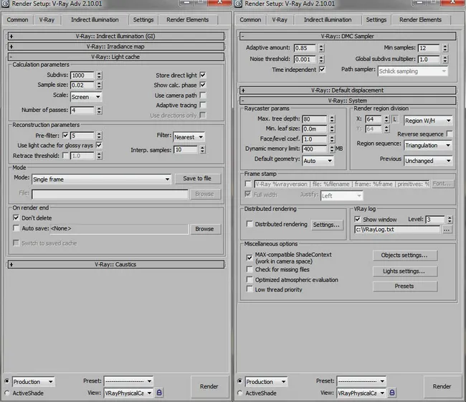
Task: Click VRay log Level spinner
Action: [x=450, y=220]
